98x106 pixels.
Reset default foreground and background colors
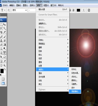(1, 75)
